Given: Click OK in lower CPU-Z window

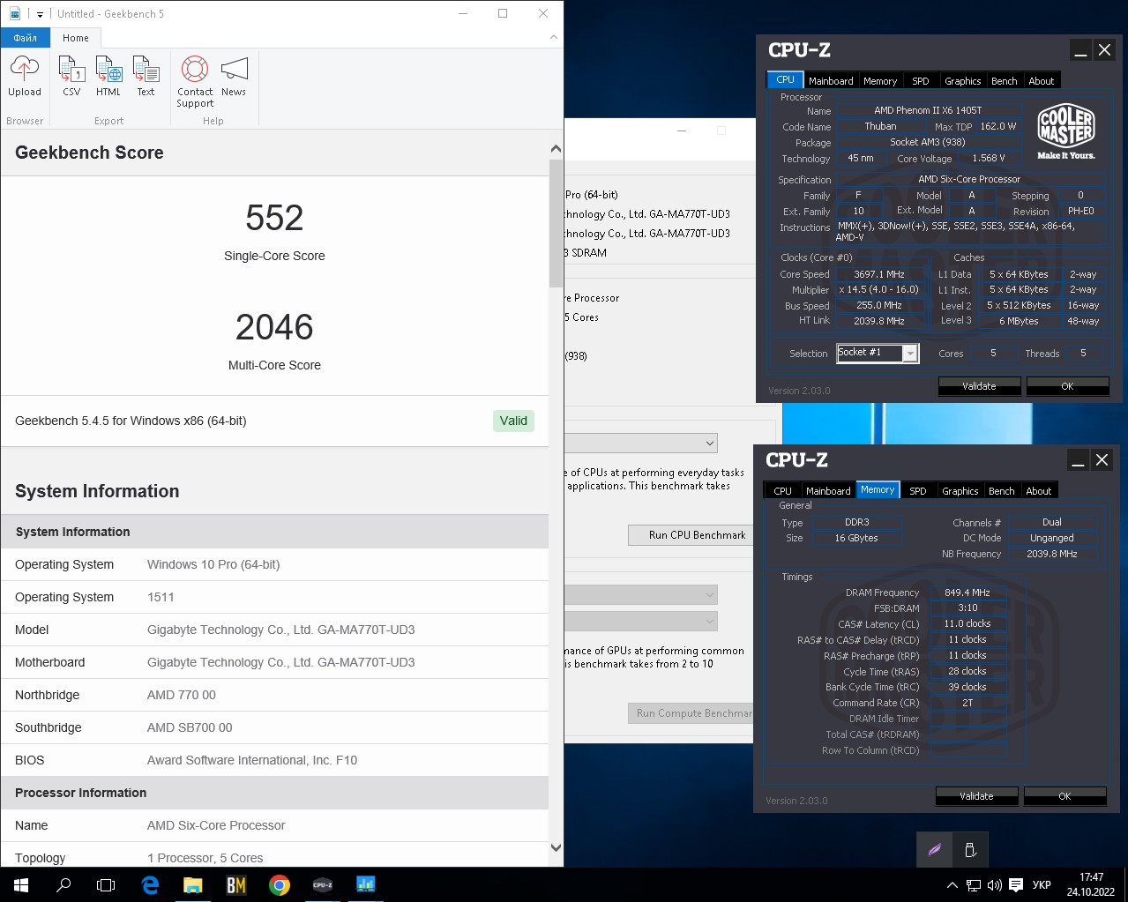Looking at the screenshot, I should 1065,796.
